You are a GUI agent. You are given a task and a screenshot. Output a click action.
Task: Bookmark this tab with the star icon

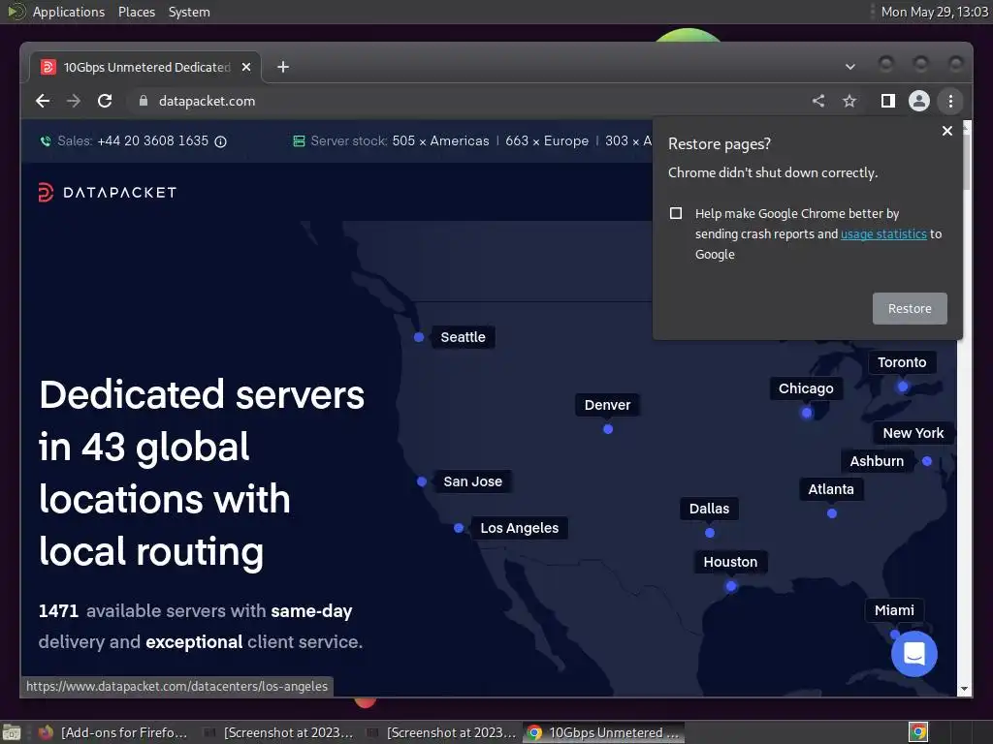coord(849,101)
